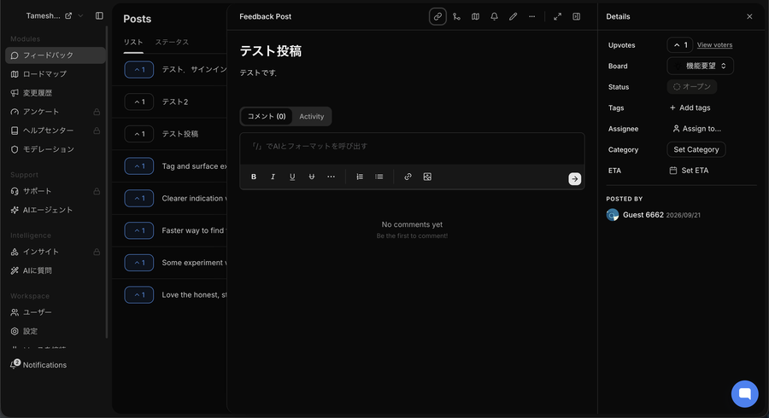Screen dimensions: 769x418
Task: Click the pencil edit post icon
Action: tap(513, 17)
